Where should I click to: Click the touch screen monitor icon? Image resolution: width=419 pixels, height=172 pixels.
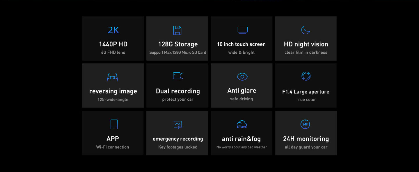(x=242, y=30)
